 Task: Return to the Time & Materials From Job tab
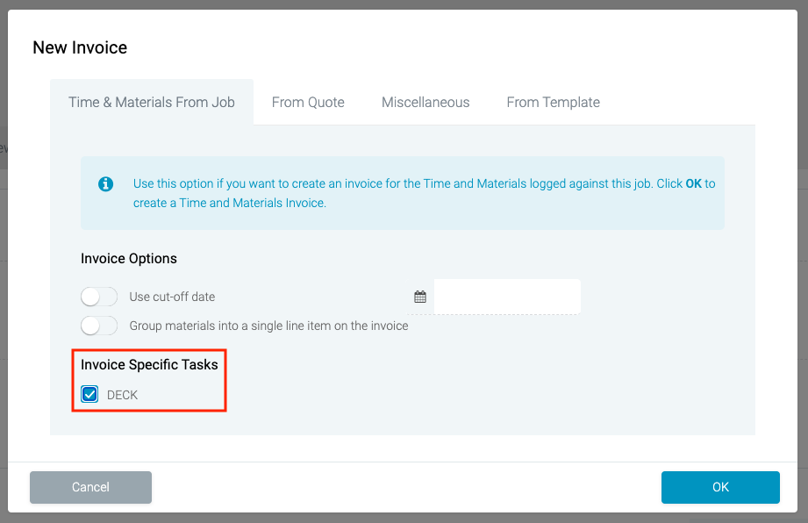point(151,102)
